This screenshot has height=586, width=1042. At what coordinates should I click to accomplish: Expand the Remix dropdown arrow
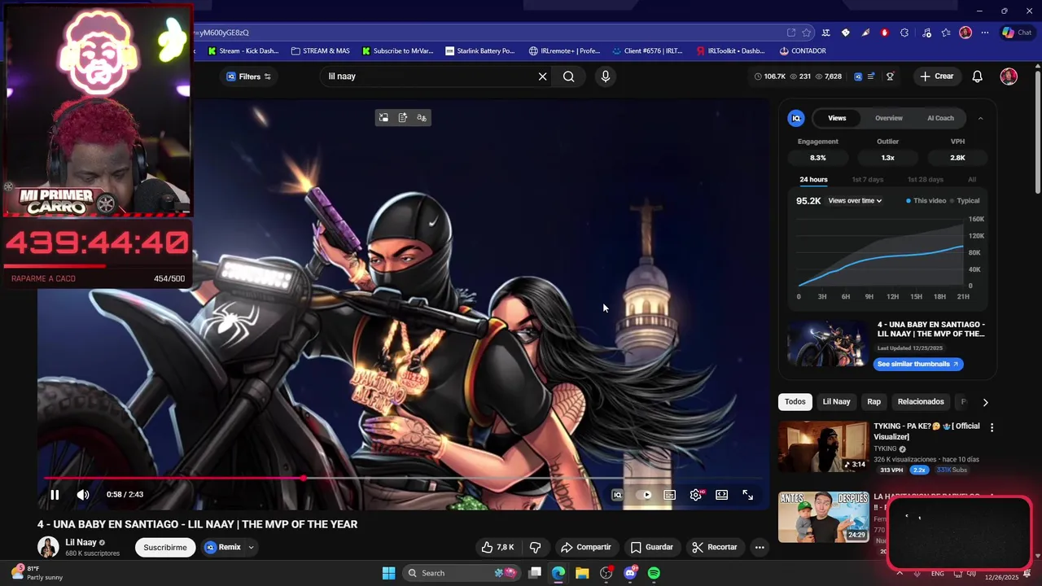[x=251, y=548]
